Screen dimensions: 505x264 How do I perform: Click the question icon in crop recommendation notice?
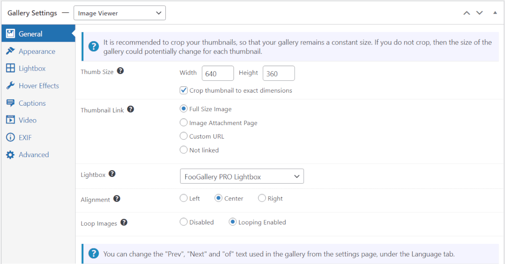(x=93, y=46)
